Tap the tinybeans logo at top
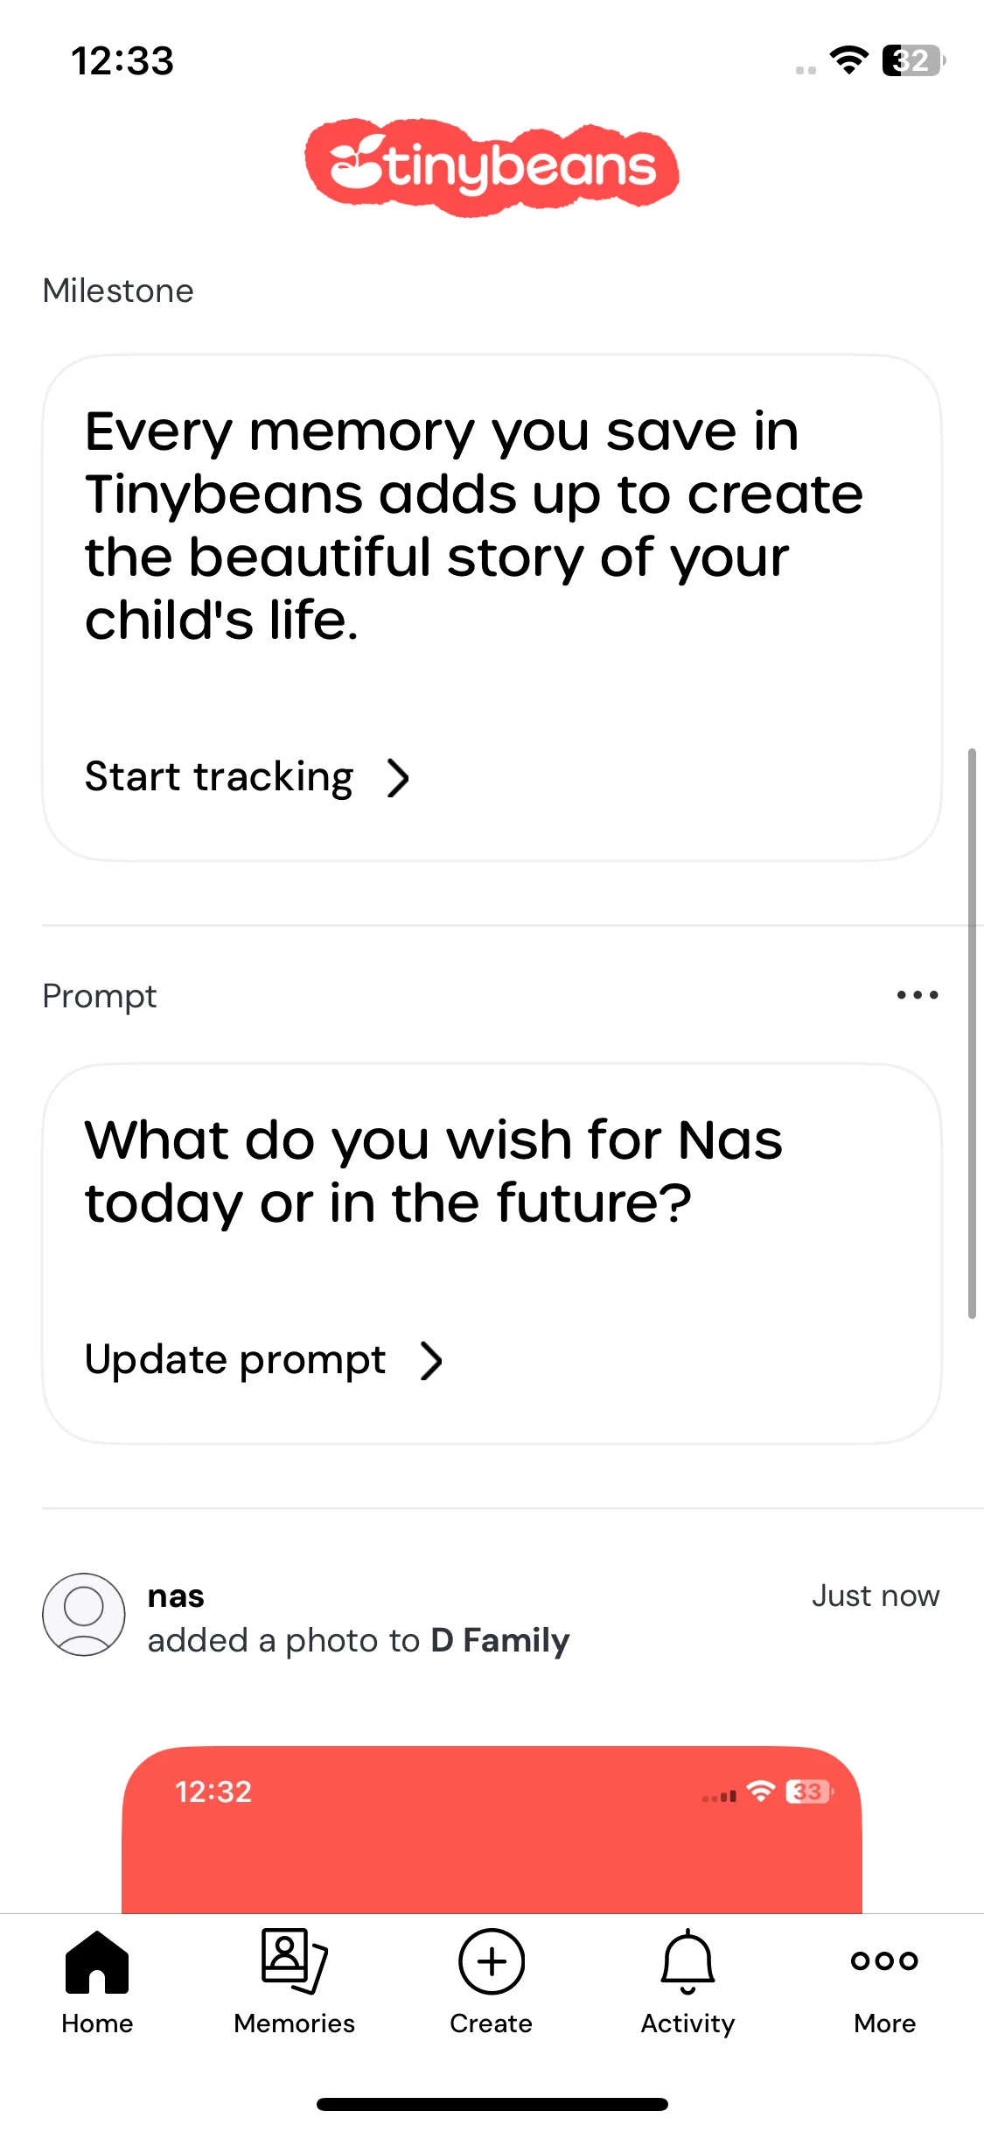The image size is (984, 2132). [492, 167]
